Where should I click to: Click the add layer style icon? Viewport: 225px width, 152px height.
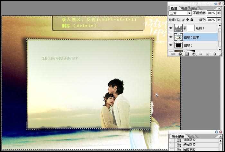180,54
